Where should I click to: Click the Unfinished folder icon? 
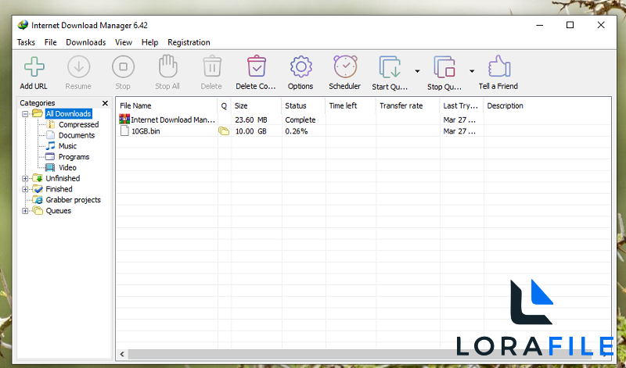(38, 178)
